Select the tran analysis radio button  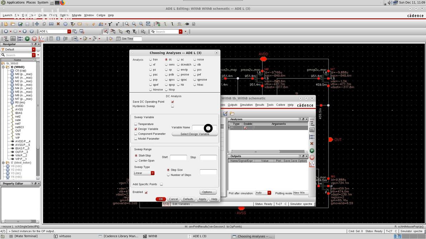coord(151,59)
